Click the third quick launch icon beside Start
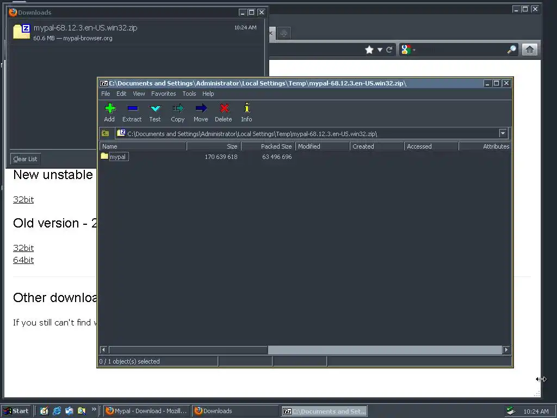This screenshot has height=418, width=557. point(69,411)
